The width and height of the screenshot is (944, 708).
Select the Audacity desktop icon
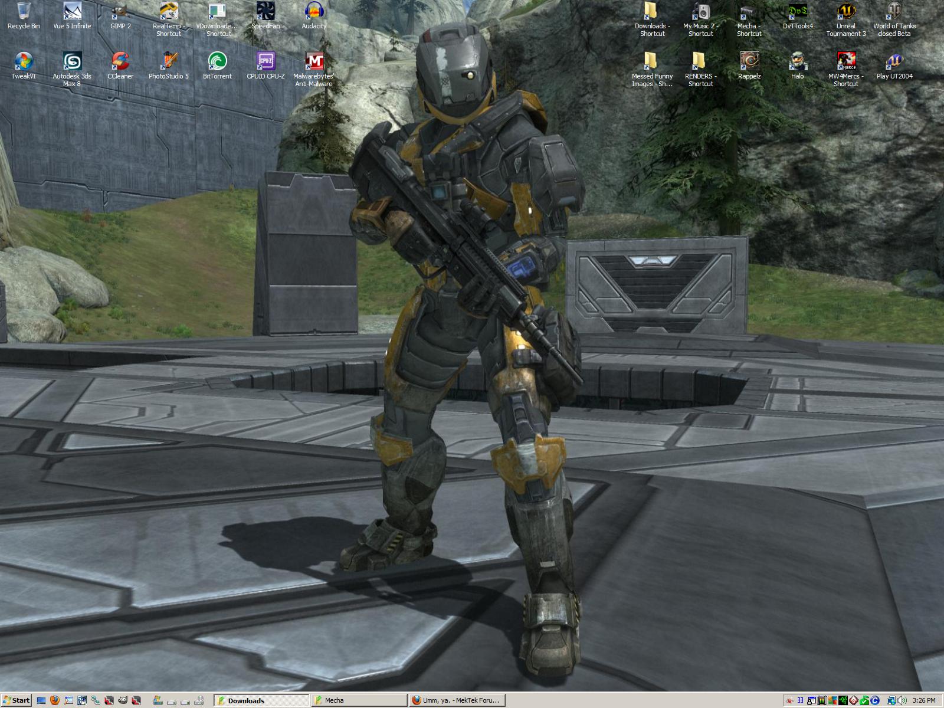(314, 16)
